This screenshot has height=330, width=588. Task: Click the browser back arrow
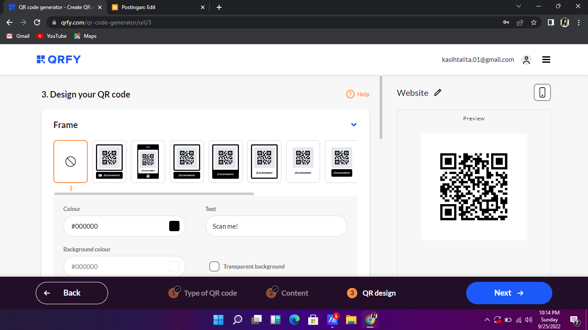pos(9,22)
